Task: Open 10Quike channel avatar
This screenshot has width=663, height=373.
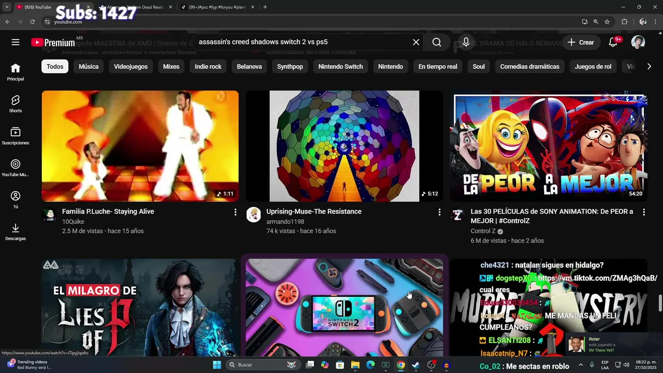Action: click(x=49, y=214)
